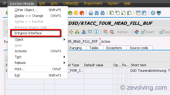Click the blue-red icon left of Insert

137,32
